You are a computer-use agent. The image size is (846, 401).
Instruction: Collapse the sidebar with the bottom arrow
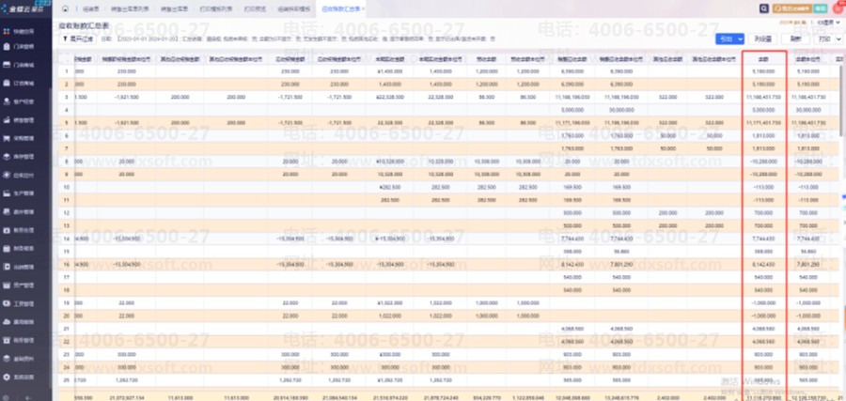click(x=26, y=394)
